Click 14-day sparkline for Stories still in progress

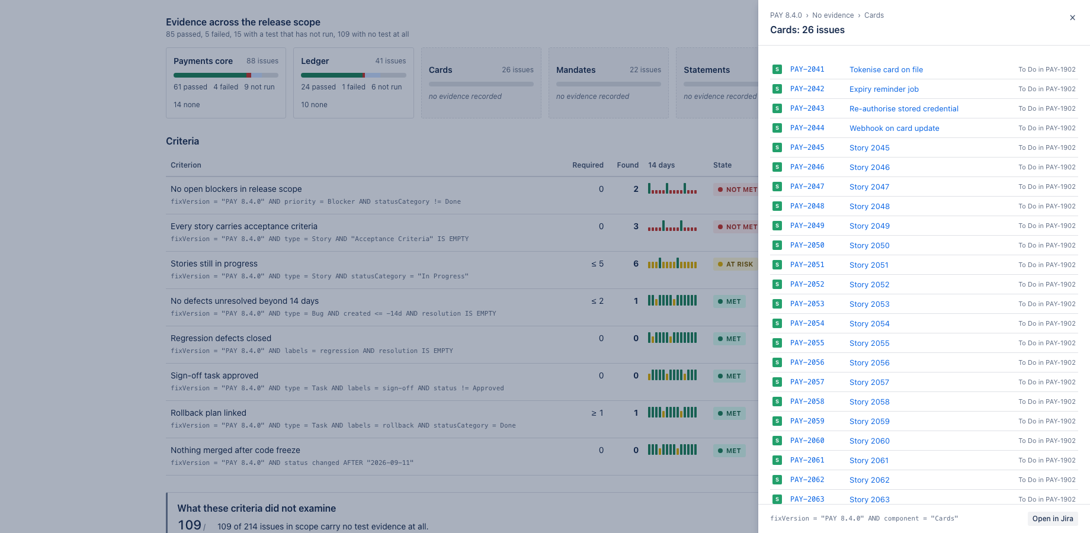[672, 264]
